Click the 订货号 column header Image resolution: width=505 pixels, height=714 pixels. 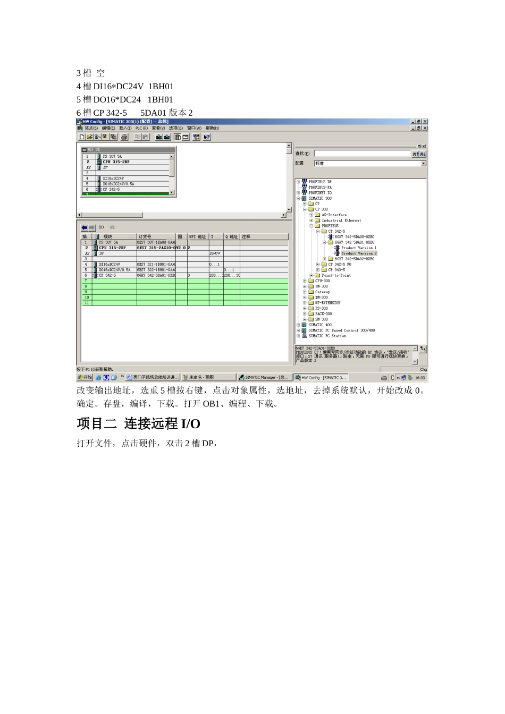(x=156, y=236)
